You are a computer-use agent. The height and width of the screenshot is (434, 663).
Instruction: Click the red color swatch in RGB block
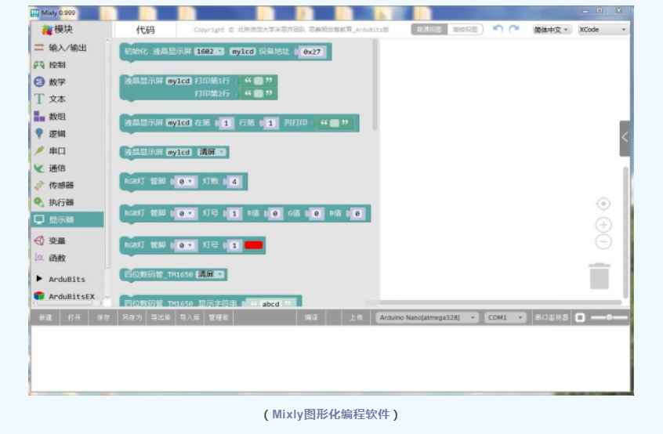[254, 245]
